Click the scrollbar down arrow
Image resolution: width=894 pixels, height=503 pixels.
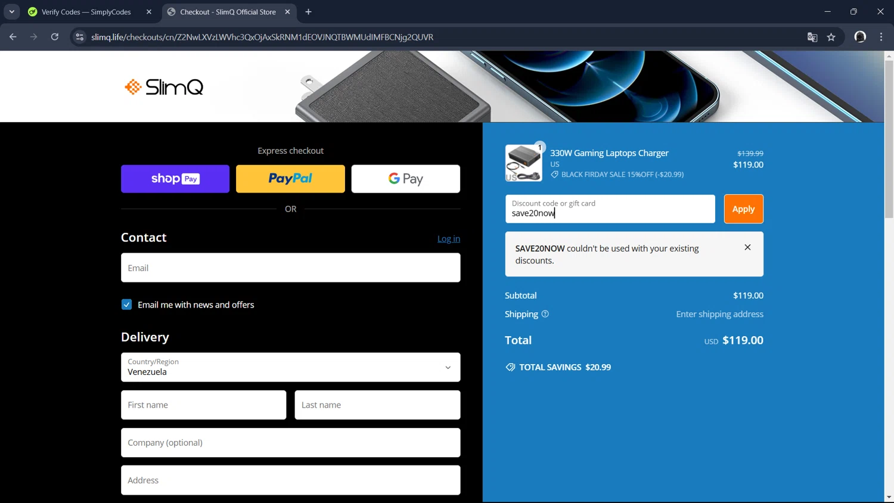(889, 497)
